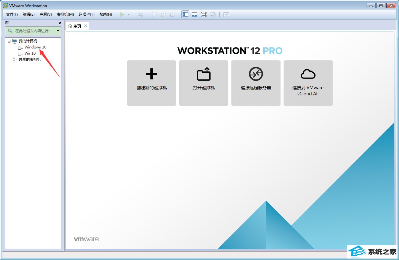Toggle the thumbnail bar view icon

pos(194,14)
